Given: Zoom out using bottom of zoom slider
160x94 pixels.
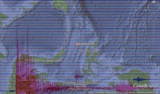Looking at the screenshot, I should click(154, 42).
